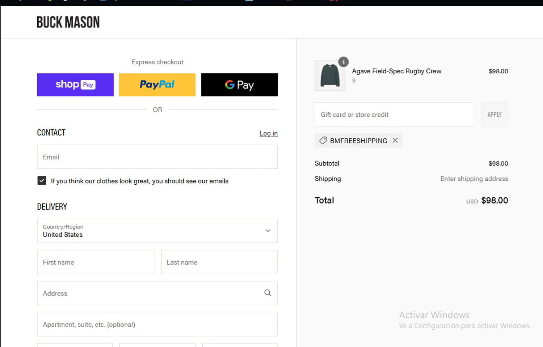The width and height of the screenshot is (543, 347).
Task: Click the size S label under product
Action: click(x=354, y=81)
